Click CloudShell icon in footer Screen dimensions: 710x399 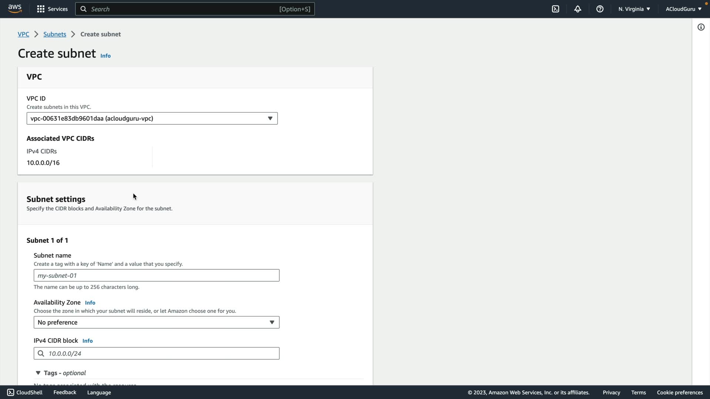pos(10,392)
